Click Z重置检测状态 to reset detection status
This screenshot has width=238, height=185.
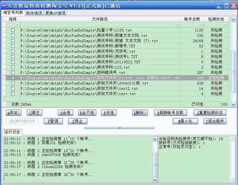point(210,113)
